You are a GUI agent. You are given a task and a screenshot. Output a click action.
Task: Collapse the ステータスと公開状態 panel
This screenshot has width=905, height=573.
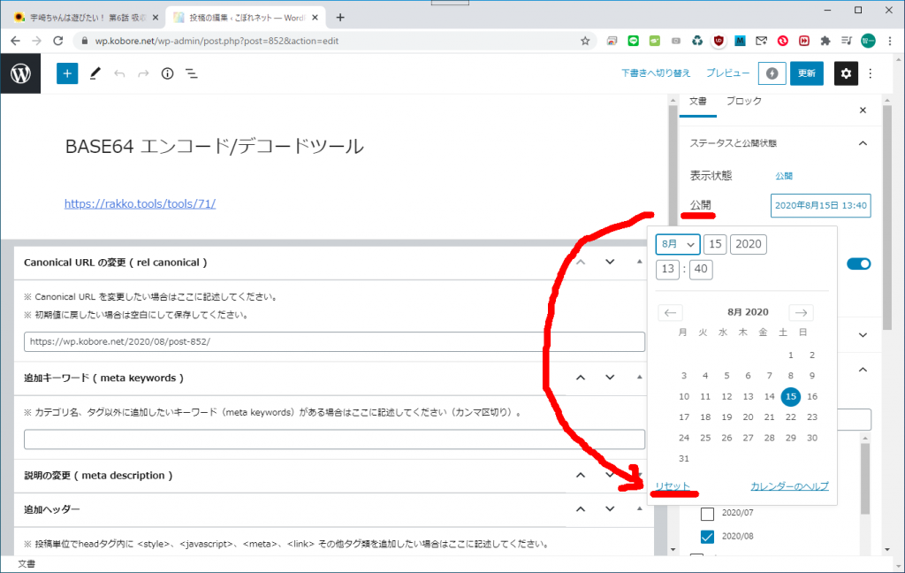863,142
